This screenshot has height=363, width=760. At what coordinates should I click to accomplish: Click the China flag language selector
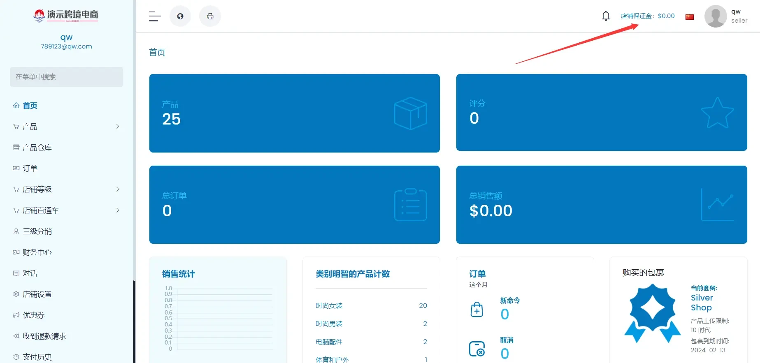(x=690, y=17)
